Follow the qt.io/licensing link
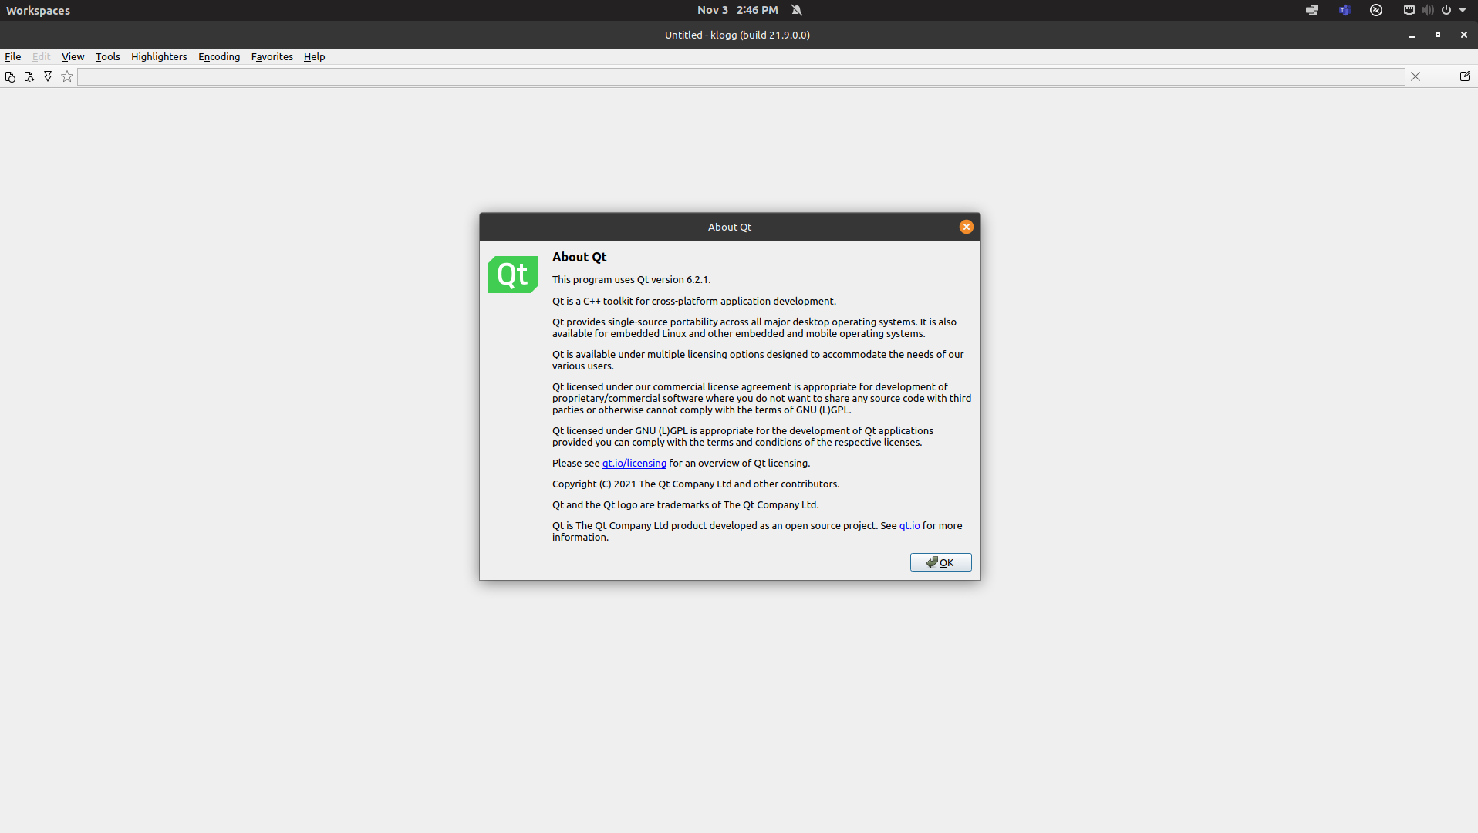The height and width of the screenshot is (833, 1478). (x=634, y=464)
